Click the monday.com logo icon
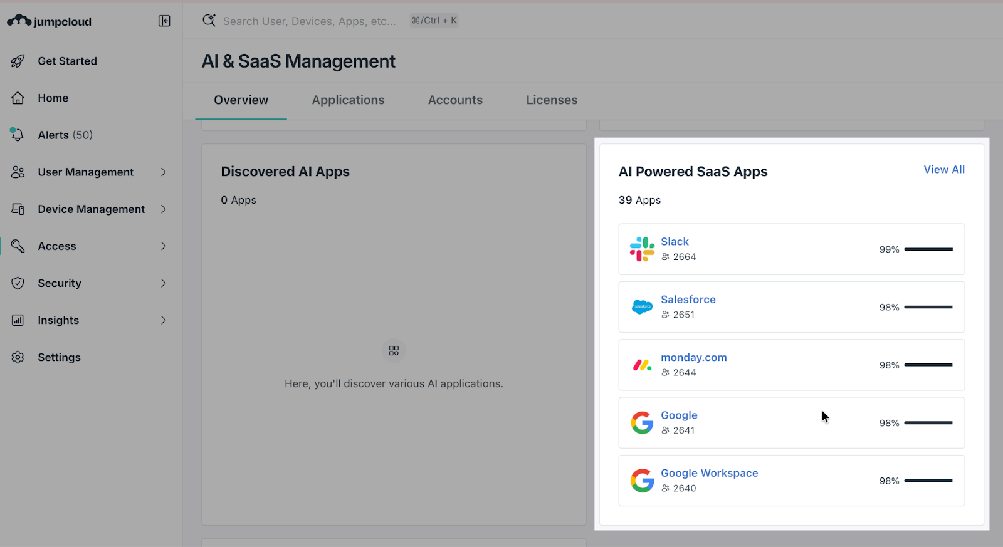Image resolution: width=1003 pixels, height=547 pixels. tap(642, 365)
